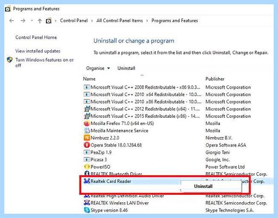Image resolution: width=278 pixels, height=218 pixels.
Task: Click the Forward navigation arrow
Action: 23,21
